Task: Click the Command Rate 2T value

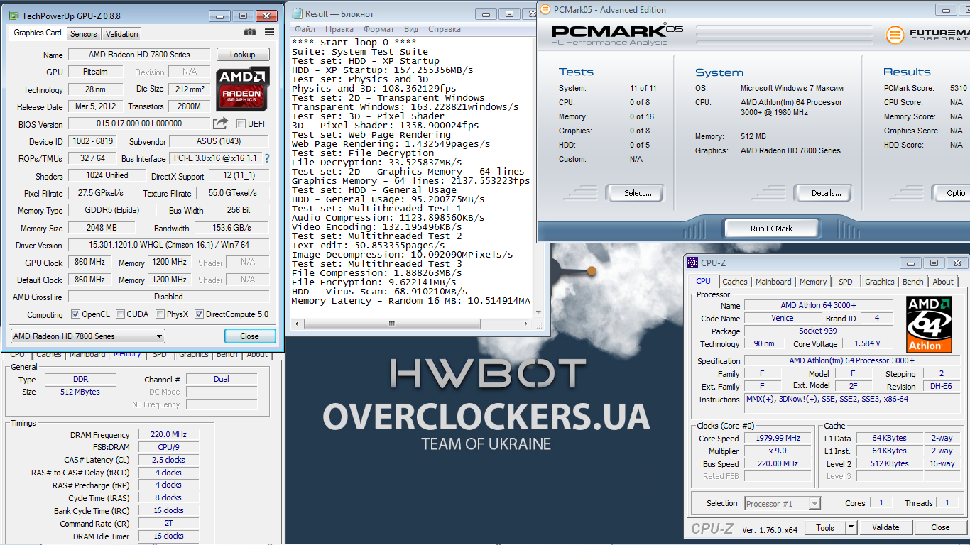Action: pyautogui.click(x=168, y=523)
